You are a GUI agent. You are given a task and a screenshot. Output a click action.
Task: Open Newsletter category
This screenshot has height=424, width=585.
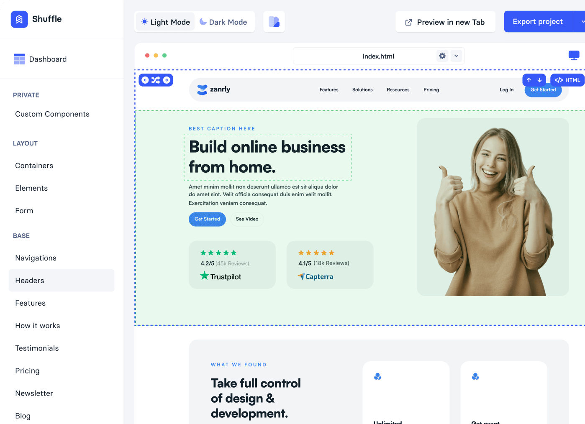[x=34, y=393]
